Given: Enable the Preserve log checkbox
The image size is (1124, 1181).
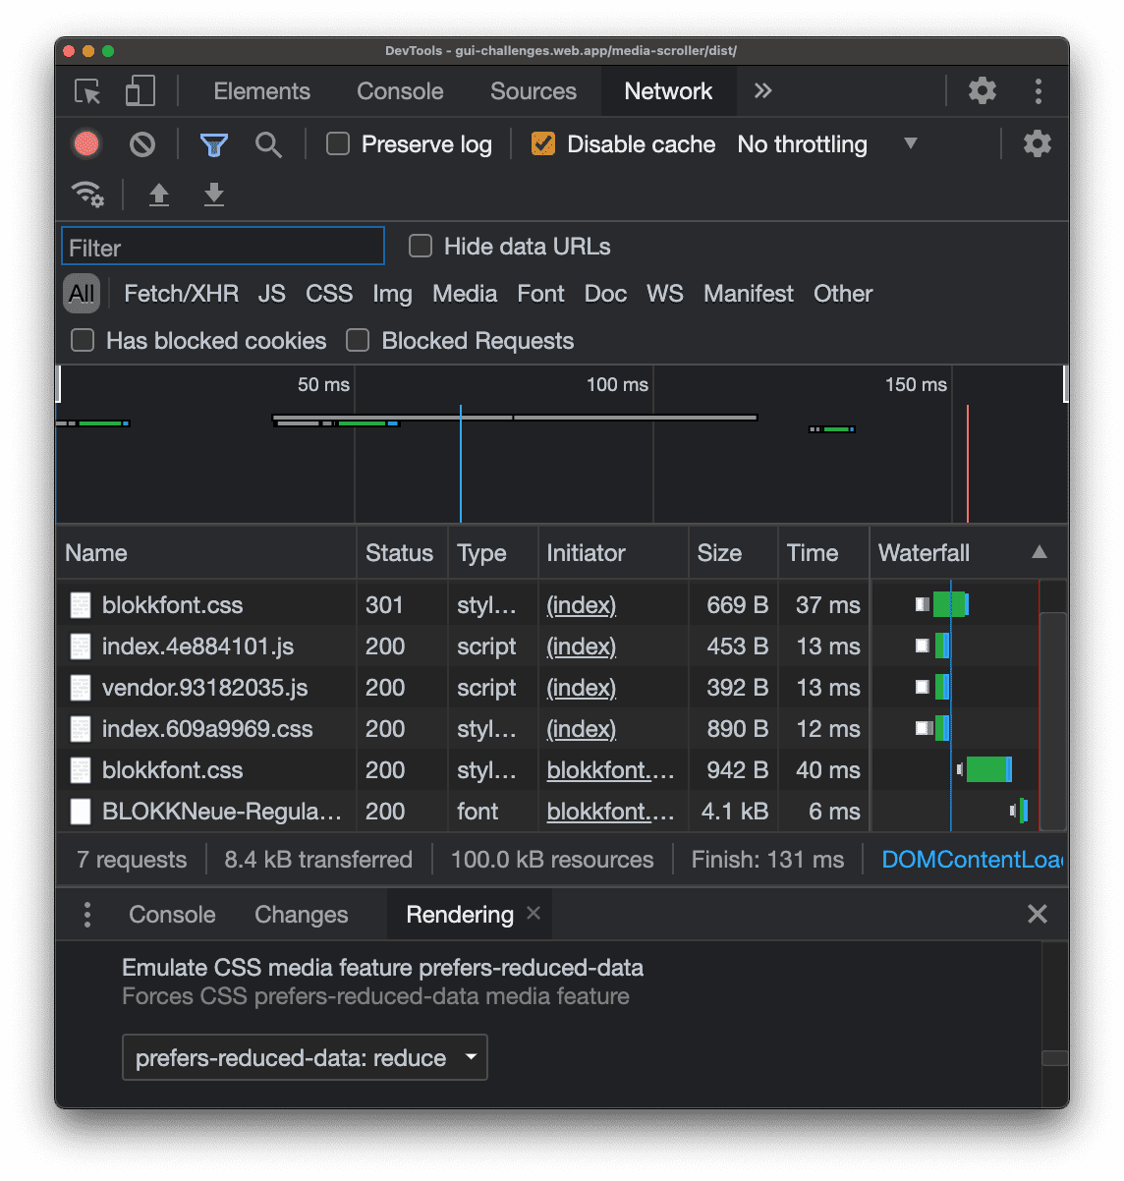Looking at the screenshot, I should (338, 144).
